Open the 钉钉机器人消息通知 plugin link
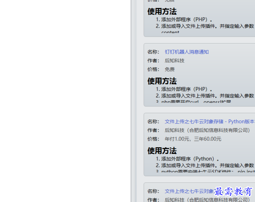 [187, 52]
